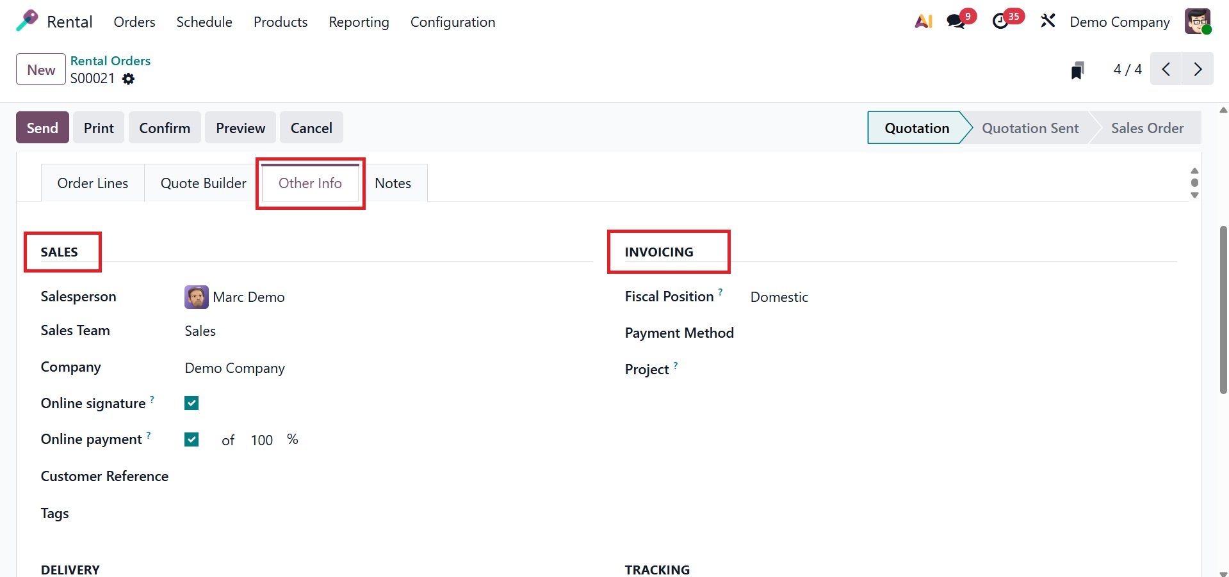The image size is (1229, 577).
Task: Open the AI assistant icon
Action: tap(923, 22)
